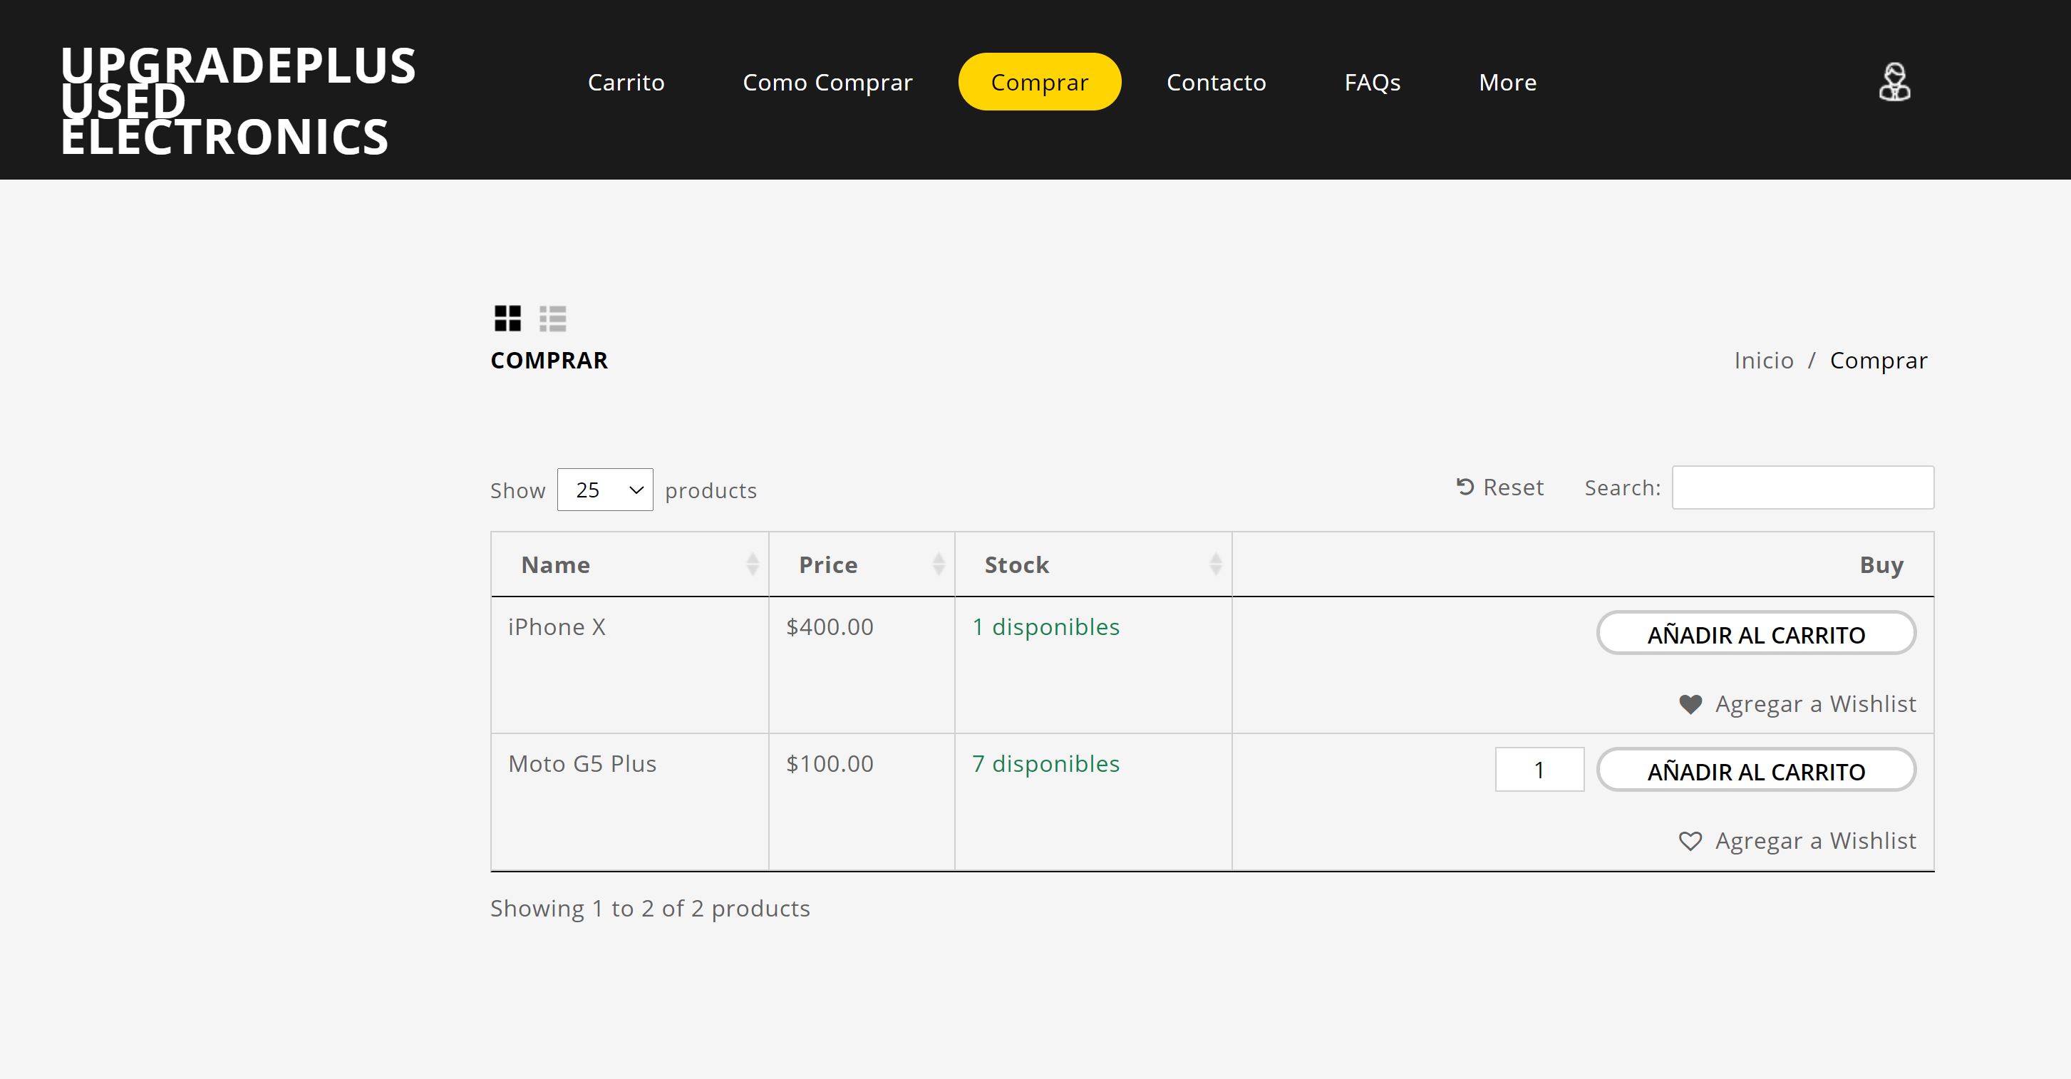Viewport: 2071px width, 1079px height.
Task: Switch to list view layout
Action: 552,319
